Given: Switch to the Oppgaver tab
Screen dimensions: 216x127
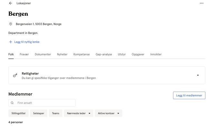Looking at the screenshot, I should 138,54.
